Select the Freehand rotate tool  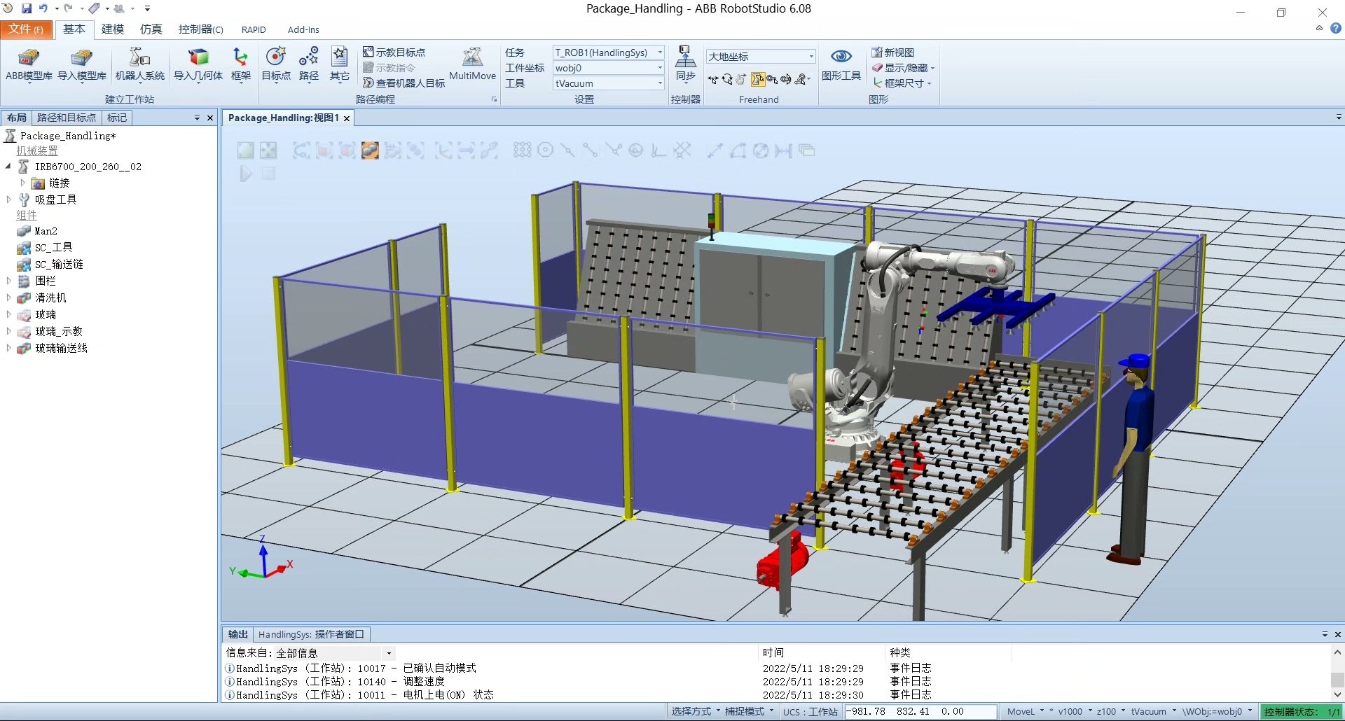tap(727, 79)
